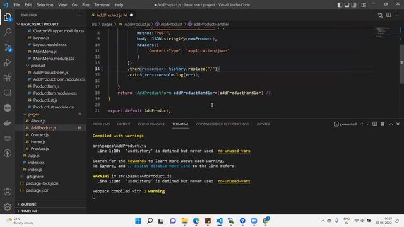Open Windows Start button on taskbar
Image resolution: width=404 pixels, height=227 pixels.
click(138, 221)
